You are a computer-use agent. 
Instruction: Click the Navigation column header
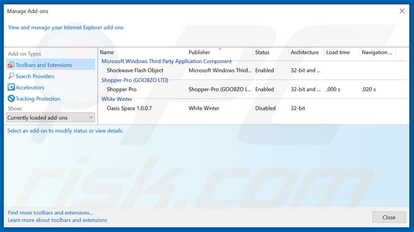pos(377,52)
